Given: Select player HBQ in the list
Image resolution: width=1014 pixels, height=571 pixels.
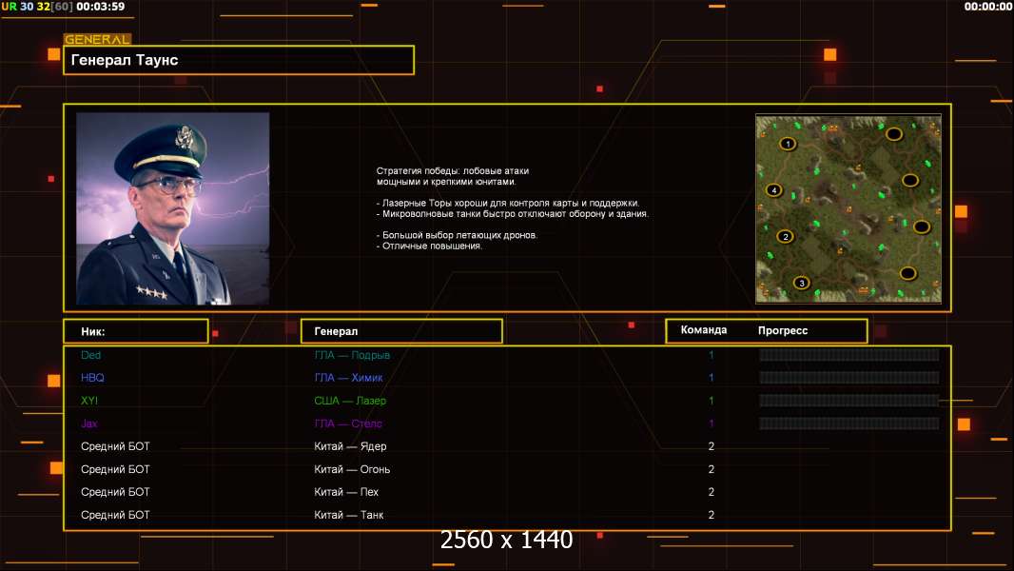Looking at the screenshot, I should coord(92,378).
